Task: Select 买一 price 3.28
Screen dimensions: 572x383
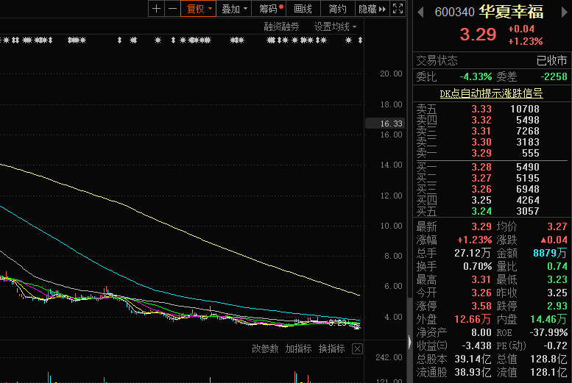Action: coord(481,167)
